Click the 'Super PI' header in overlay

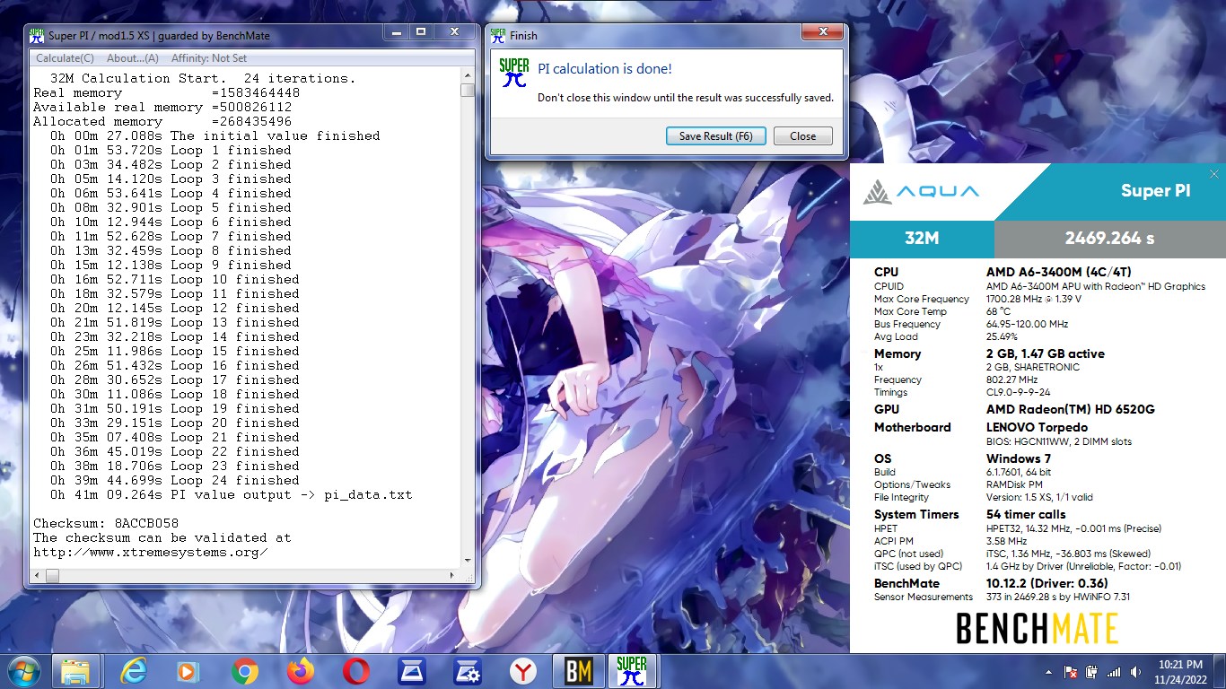(1158, 191)
